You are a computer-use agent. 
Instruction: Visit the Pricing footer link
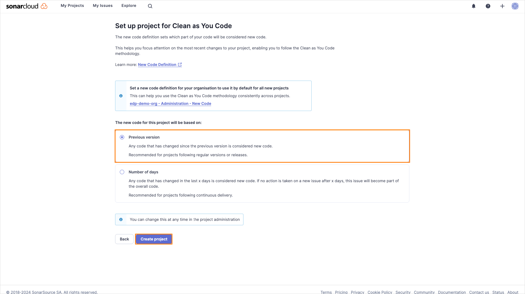coord(341,292)
